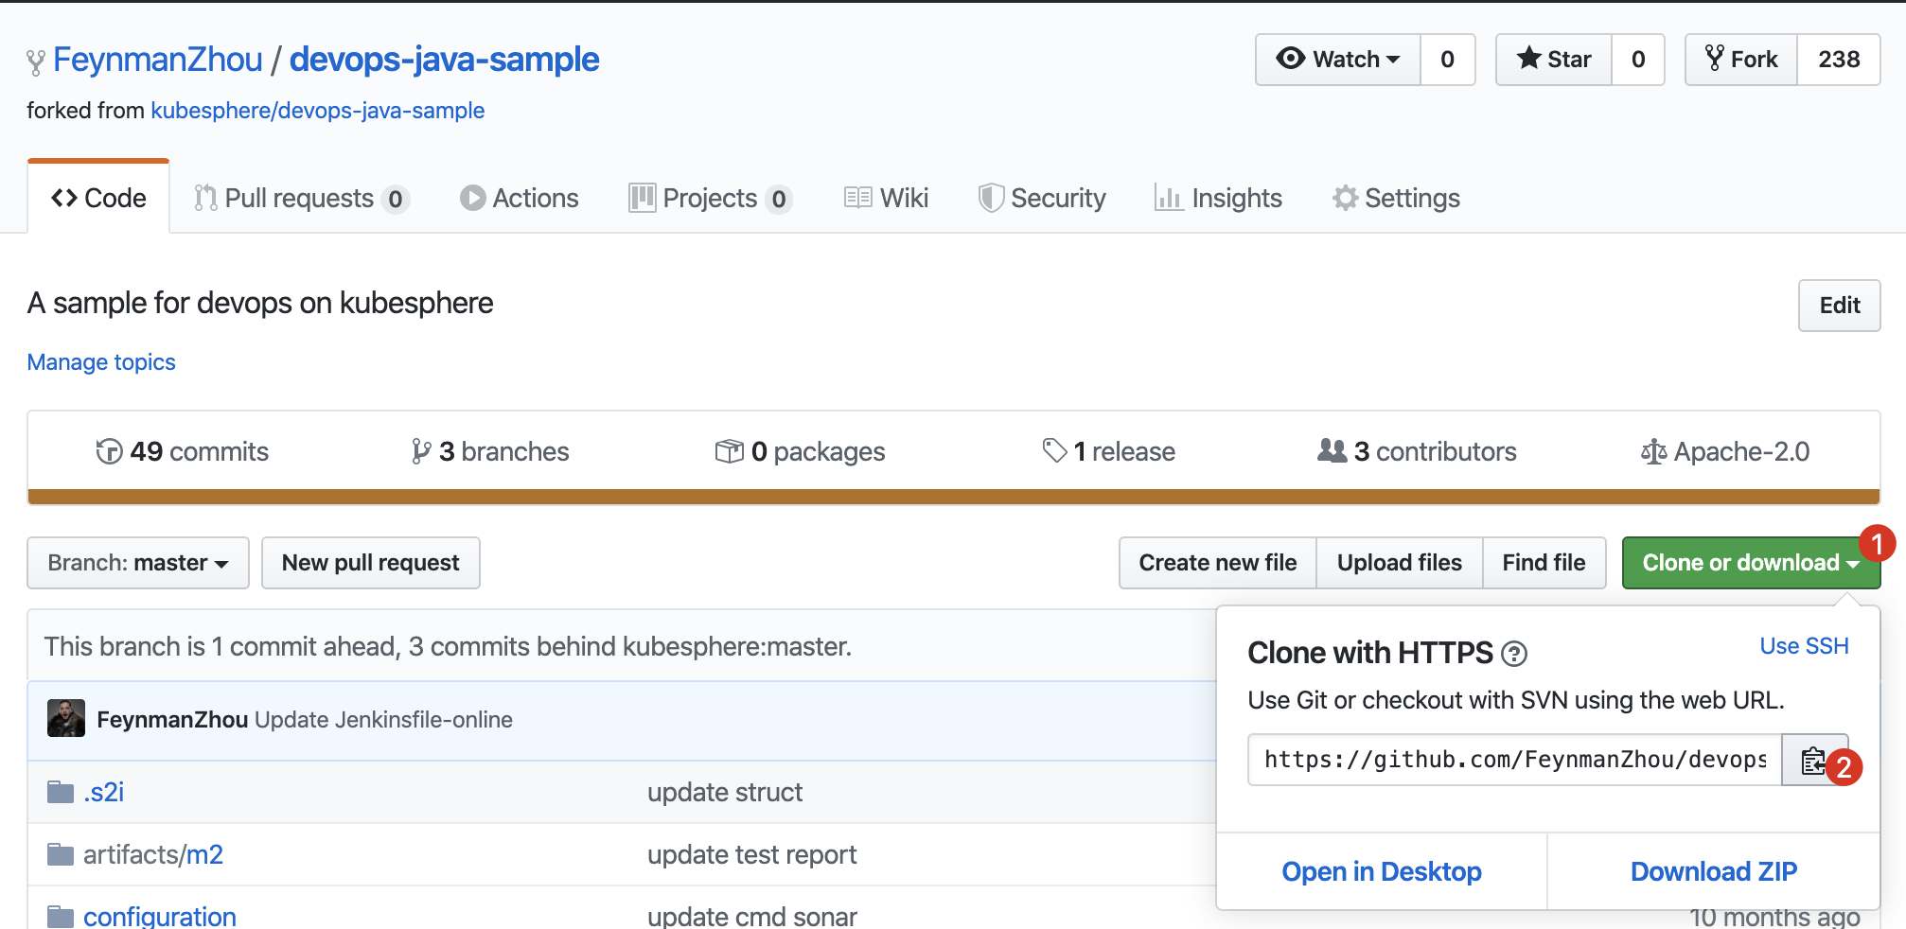View 1 release
The image size is (1906, 929).
pos(1108,451)
